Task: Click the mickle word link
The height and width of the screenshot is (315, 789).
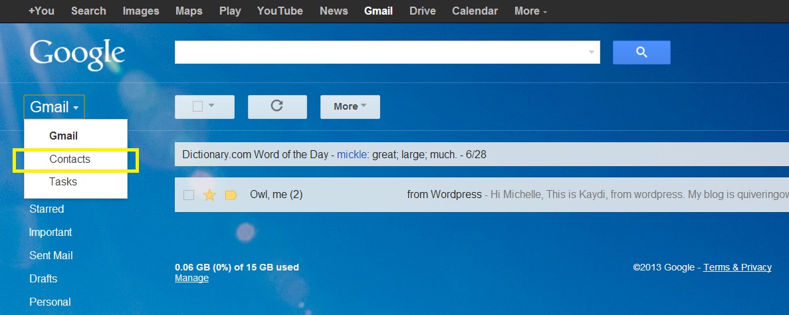Action: point(352,154)
